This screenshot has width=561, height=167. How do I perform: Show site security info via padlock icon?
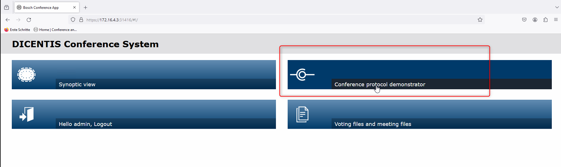click(81, 20)
